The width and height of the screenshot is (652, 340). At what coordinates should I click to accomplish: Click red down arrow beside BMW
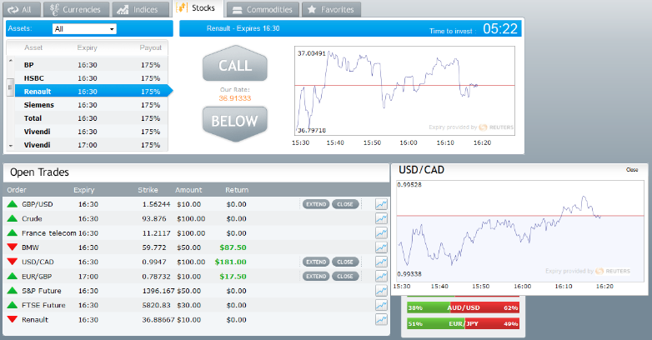coord(13,247)
